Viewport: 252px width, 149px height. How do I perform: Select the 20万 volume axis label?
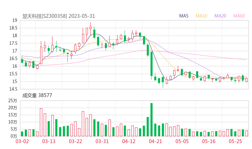[x=13, y=108]
